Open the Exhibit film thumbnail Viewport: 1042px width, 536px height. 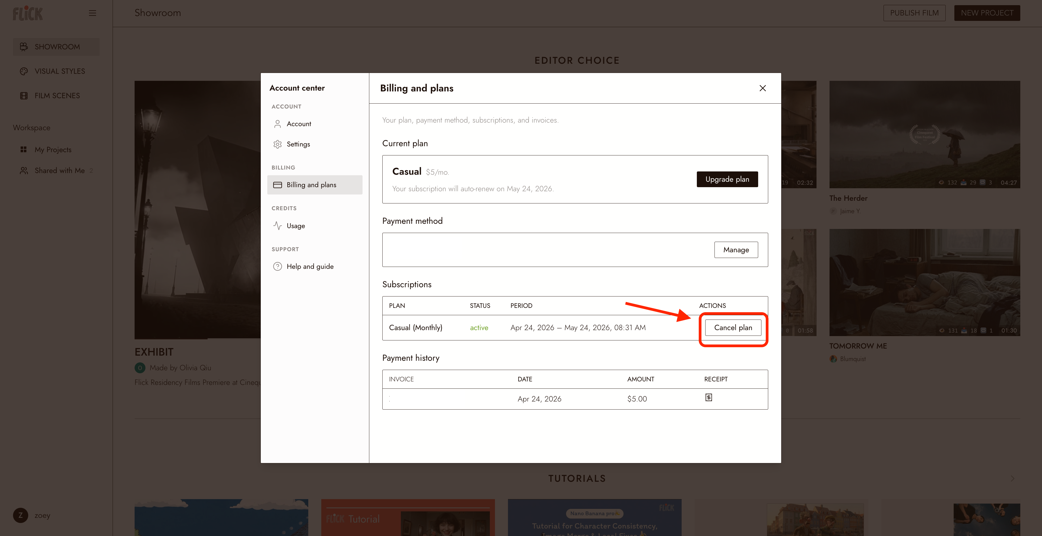pos(197,210)
